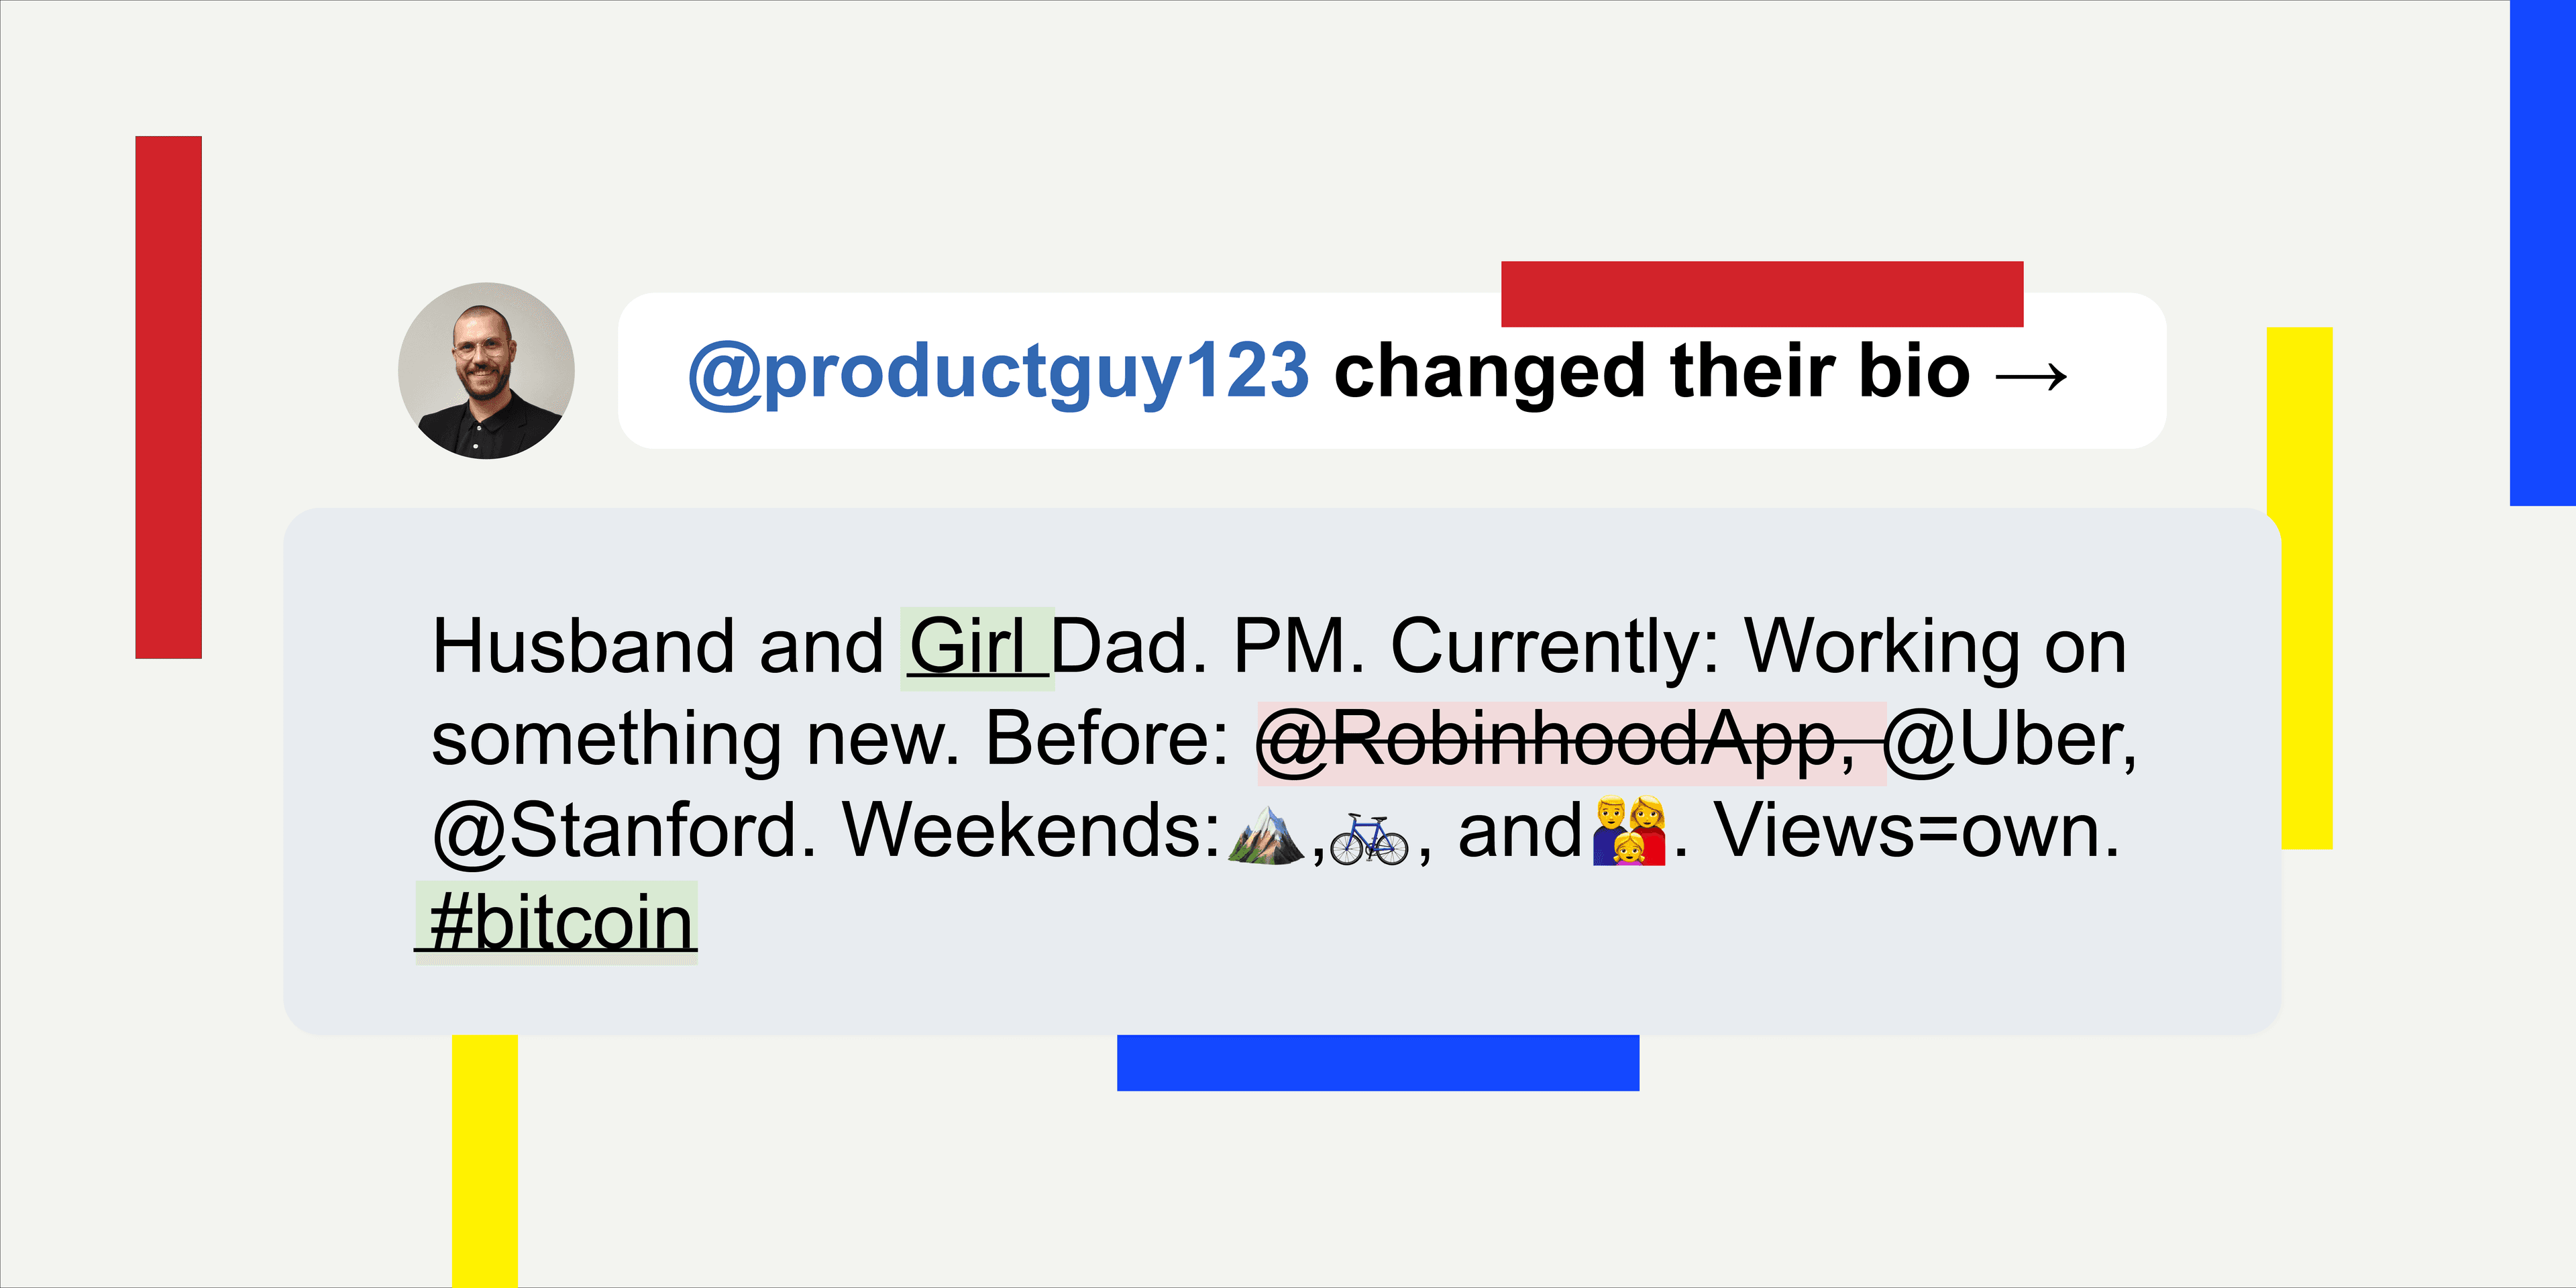This screenshot has height=1288, width=2576.
Task: Open the @productguy123 handle link
Action: click(998, 371)
